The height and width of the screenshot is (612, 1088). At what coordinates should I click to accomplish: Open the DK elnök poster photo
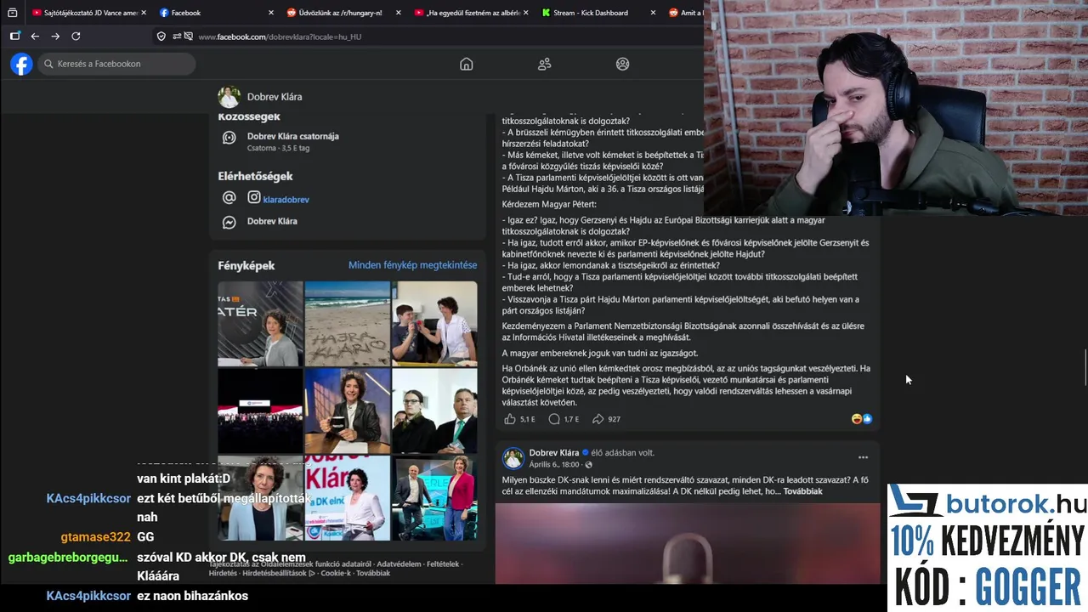[x=348, y=498]
